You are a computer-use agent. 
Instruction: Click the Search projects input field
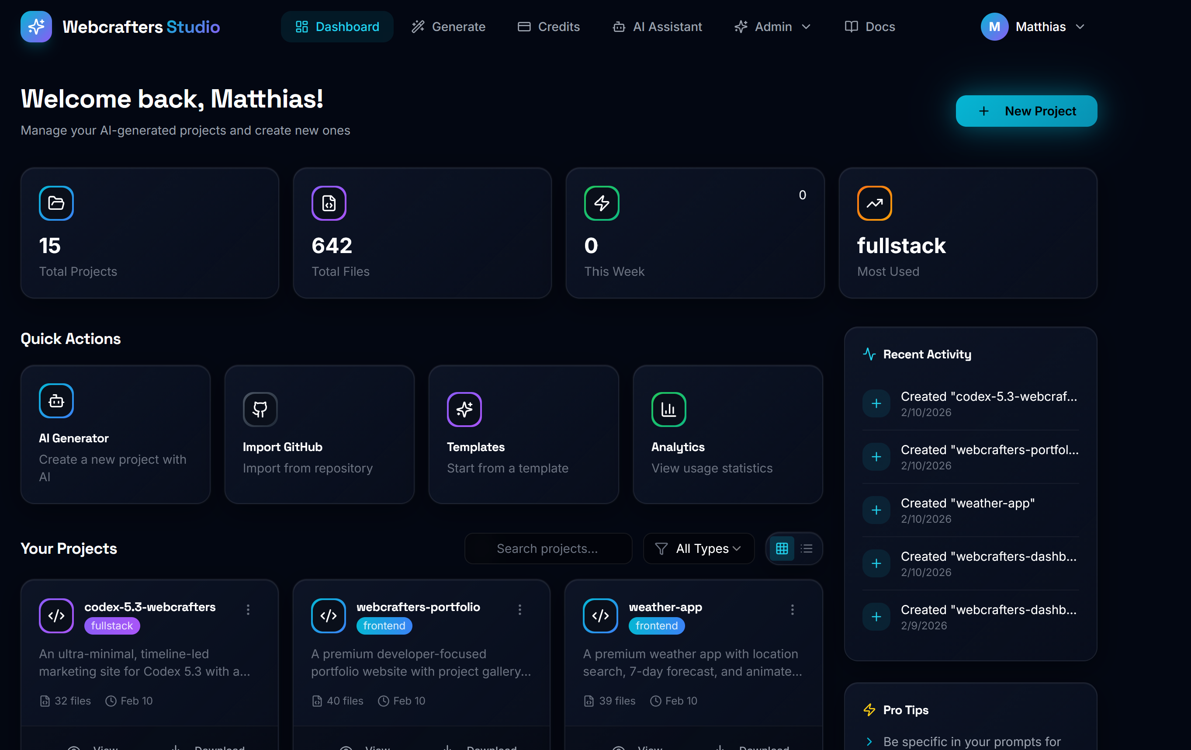(x=547, y=548)
